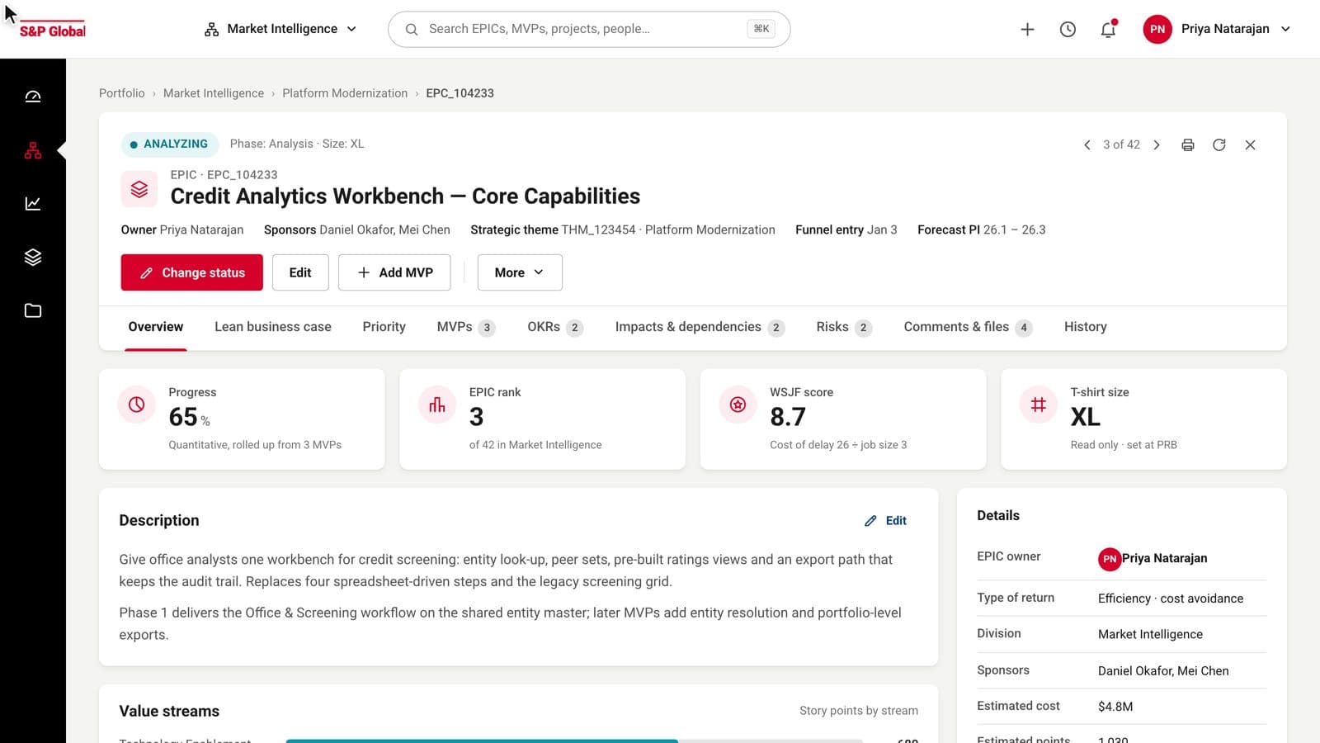Click the Market Intelligence breadcrumb

pos(214,93)
